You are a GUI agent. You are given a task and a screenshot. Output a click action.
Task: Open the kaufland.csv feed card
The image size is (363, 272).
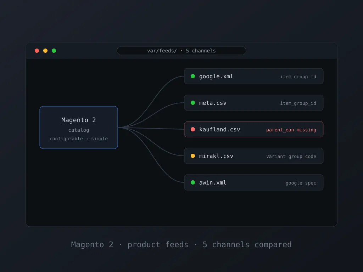254,130
